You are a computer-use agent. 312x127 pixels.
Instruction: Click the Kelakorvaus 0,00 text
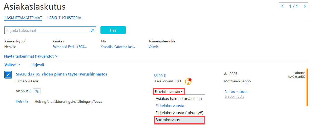click(169, 81)
